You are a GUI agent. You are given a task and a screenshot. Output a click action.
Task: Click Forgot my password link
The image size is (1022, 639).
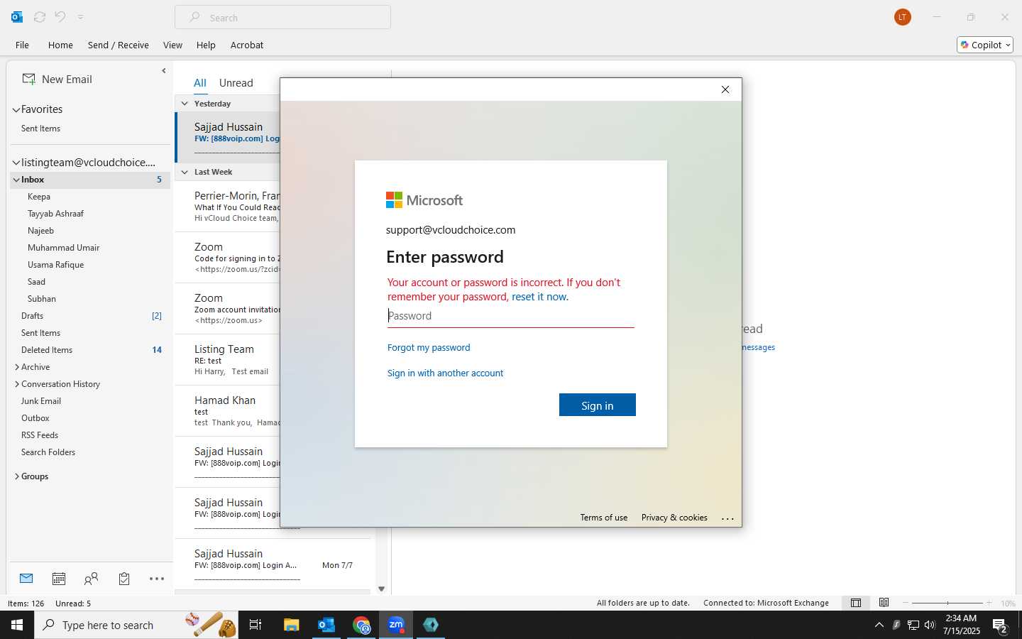pos(429,347)
